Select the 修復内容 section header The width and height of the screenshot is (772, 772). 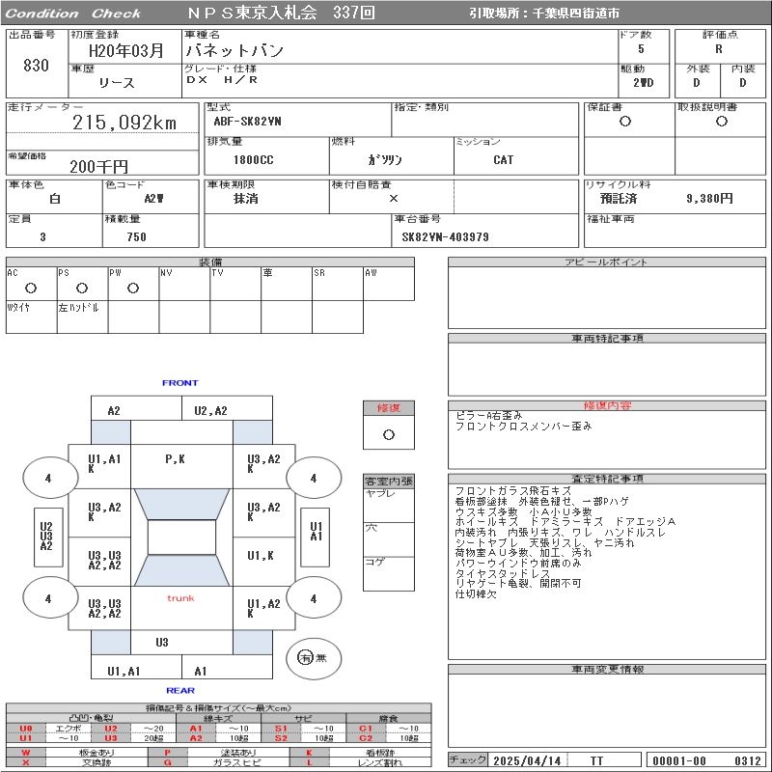point(608,406)
